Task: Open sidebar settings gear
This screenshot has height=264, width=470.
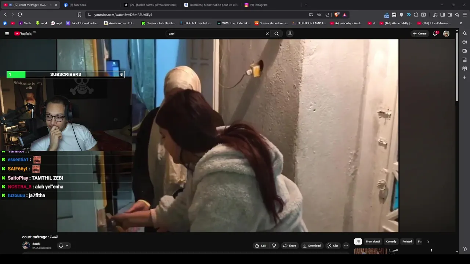Action: tap(464, 249)
